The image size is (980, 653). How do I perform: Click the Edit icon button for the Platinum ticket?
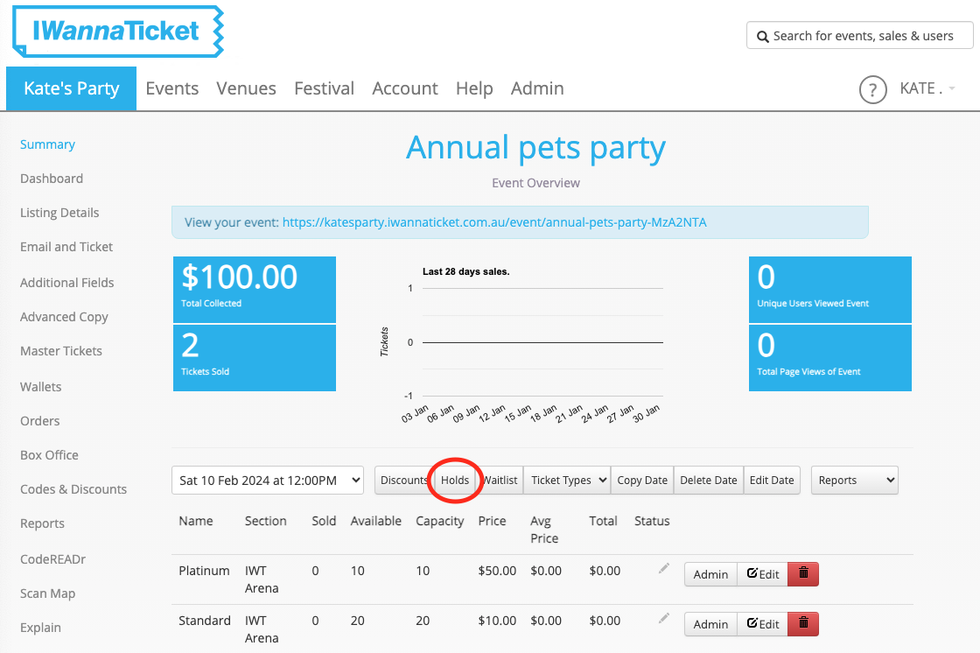[762, 573]
